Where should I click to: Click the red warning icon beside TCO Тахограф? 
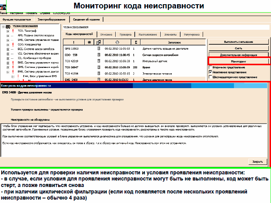pyautogui.click(x=13, y=31)
